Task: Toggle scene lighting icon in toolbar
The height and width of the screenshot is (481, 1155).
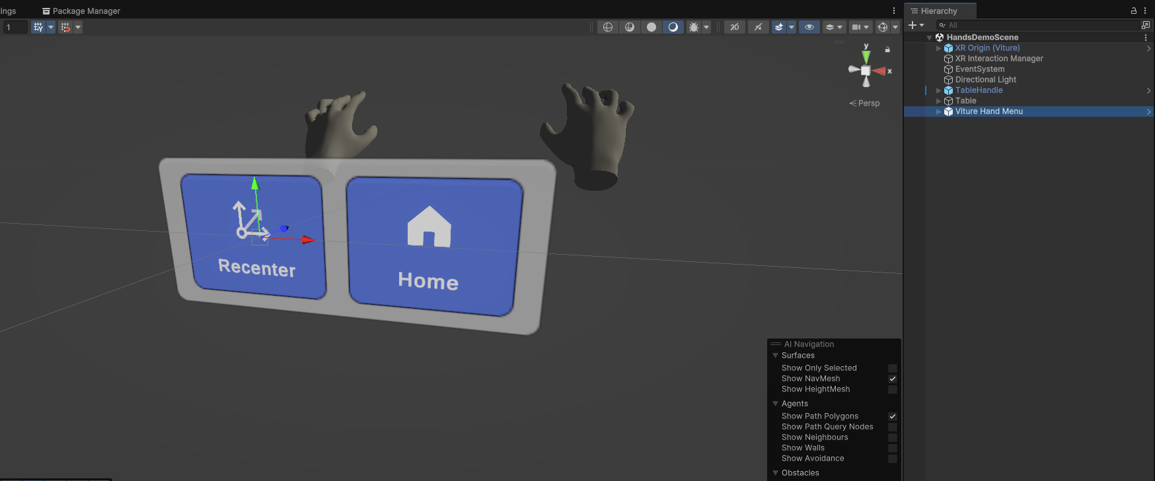Action: coord(757,27)
